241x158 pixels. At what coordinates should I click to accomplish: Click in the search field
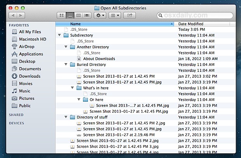point(198,15)
